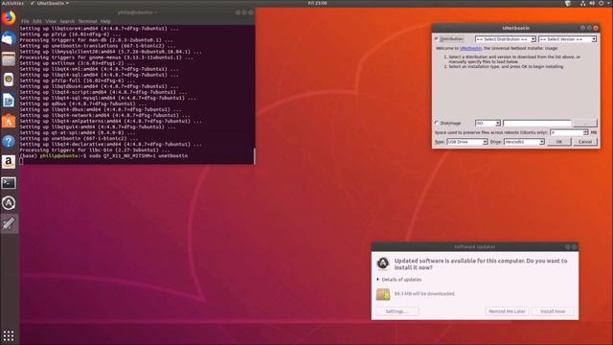This screenshot has width=613, height=345.
Task: Adjust the persistence space MB stepper
Action: click(x=585, y=132)
